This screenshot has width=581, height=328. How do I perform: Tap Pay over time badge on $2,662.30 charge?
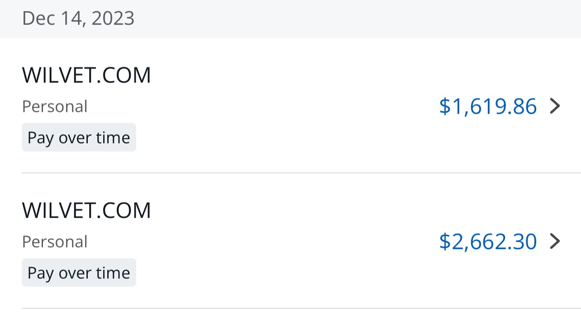(x=79, y=273)
